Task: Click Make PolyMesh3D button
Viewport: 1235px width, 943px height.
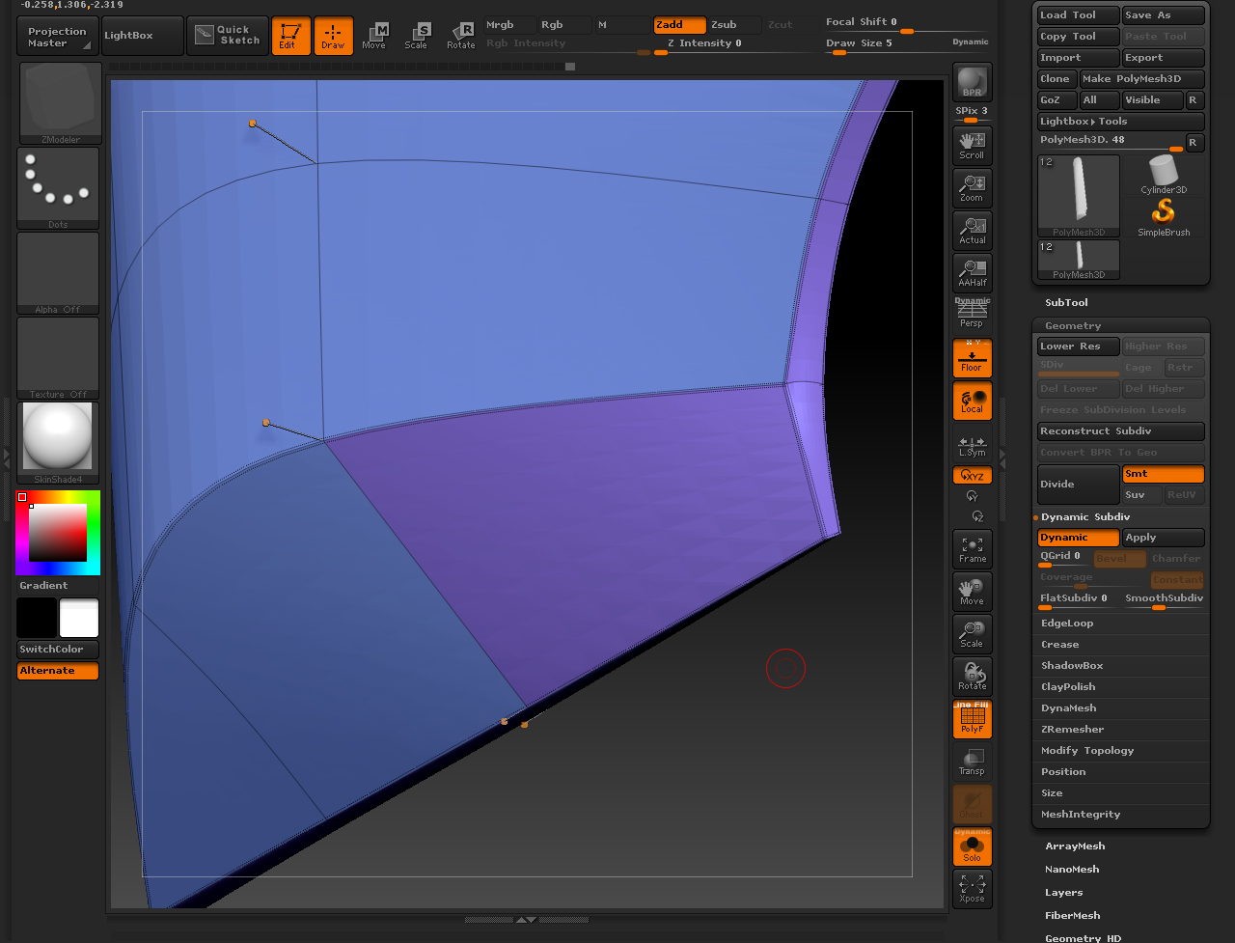Action: coord(1142,79)
